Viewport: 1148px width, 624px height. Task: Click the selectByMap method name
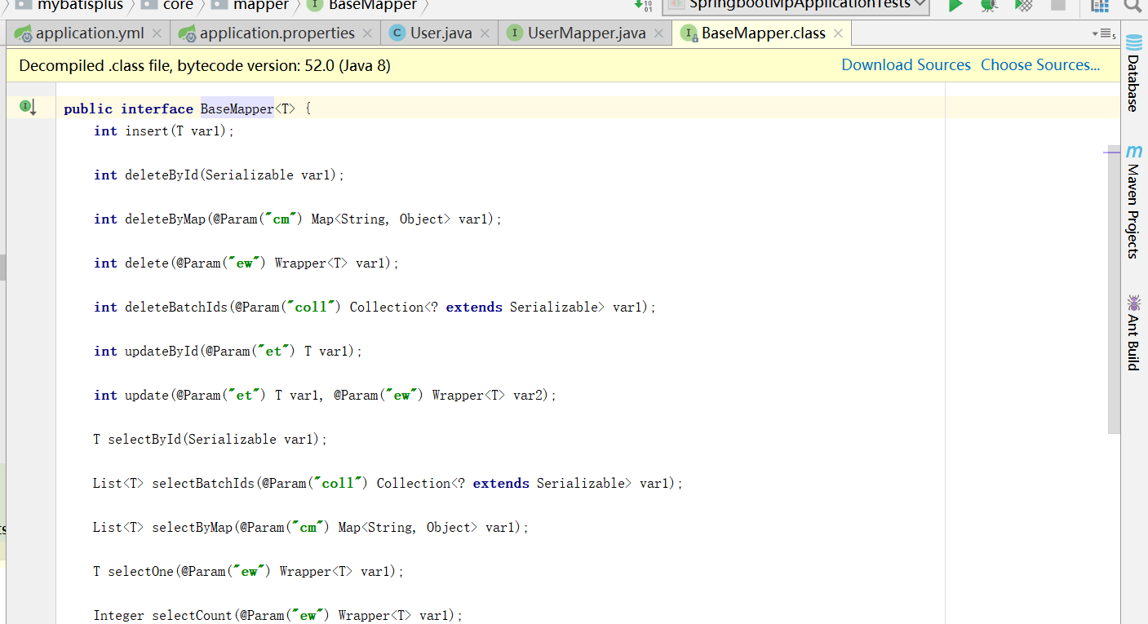(x=192, y=527)
